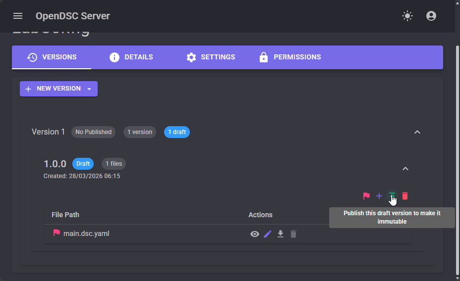Publish the 1.0.0 draft version
This screenshot has height=281, width=460.
click(392, 196)
